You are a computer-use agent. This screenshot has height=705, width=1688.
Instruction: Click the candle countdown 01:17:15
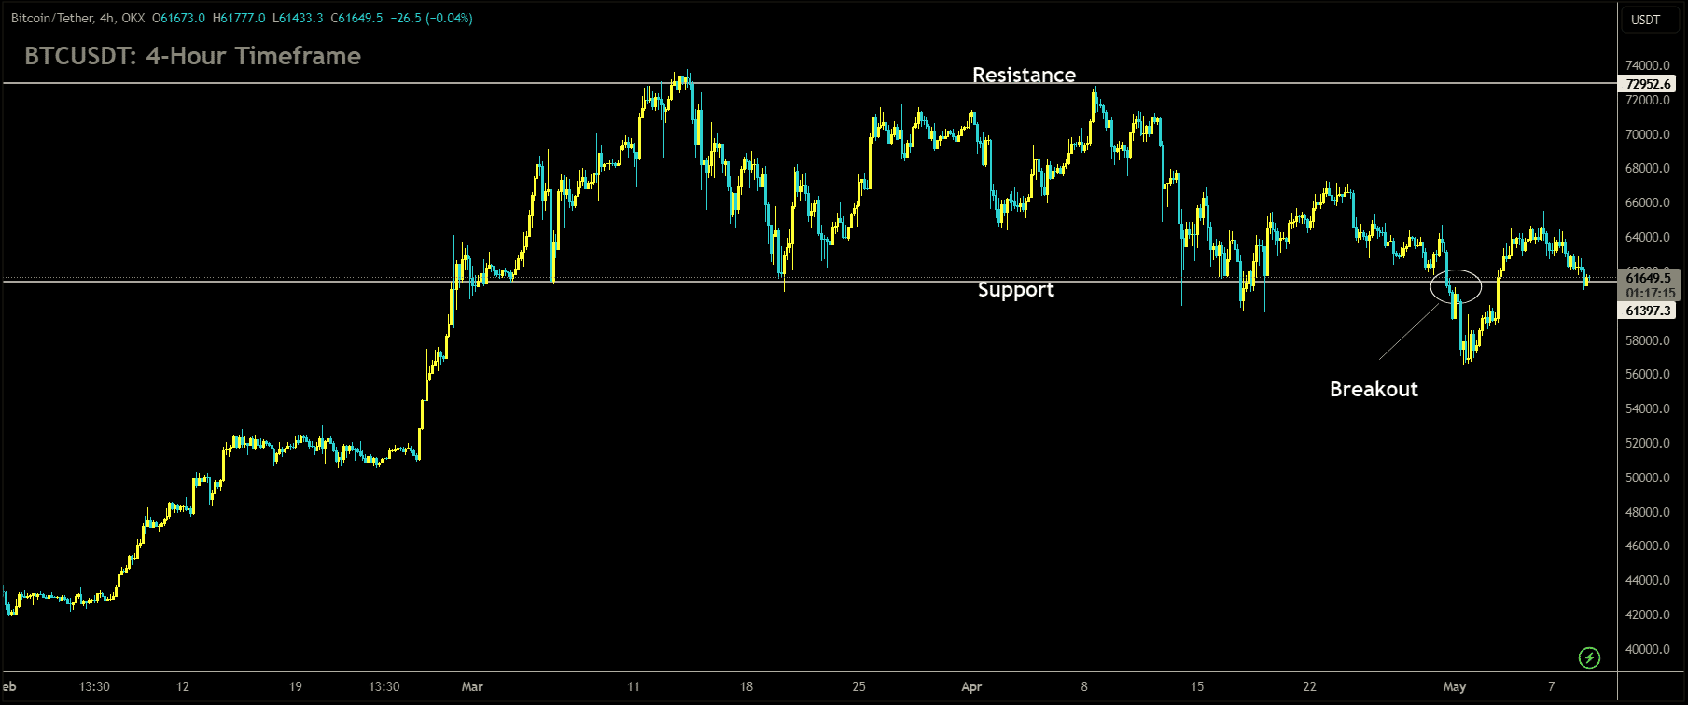pos(1650,293)
